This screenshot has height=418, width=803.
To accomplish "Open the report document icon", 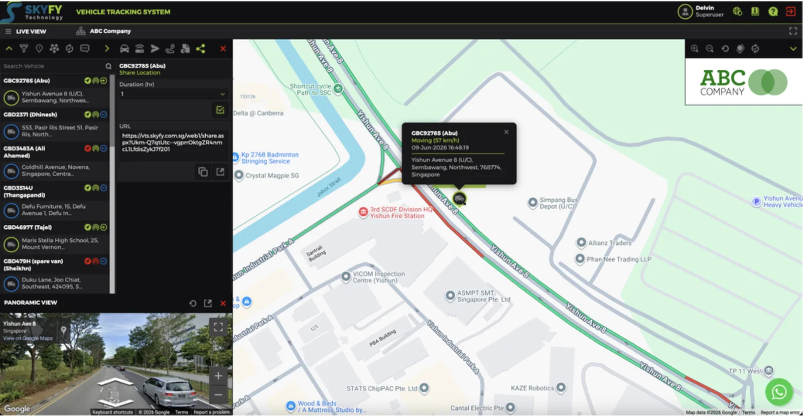I will click(185, 49).
